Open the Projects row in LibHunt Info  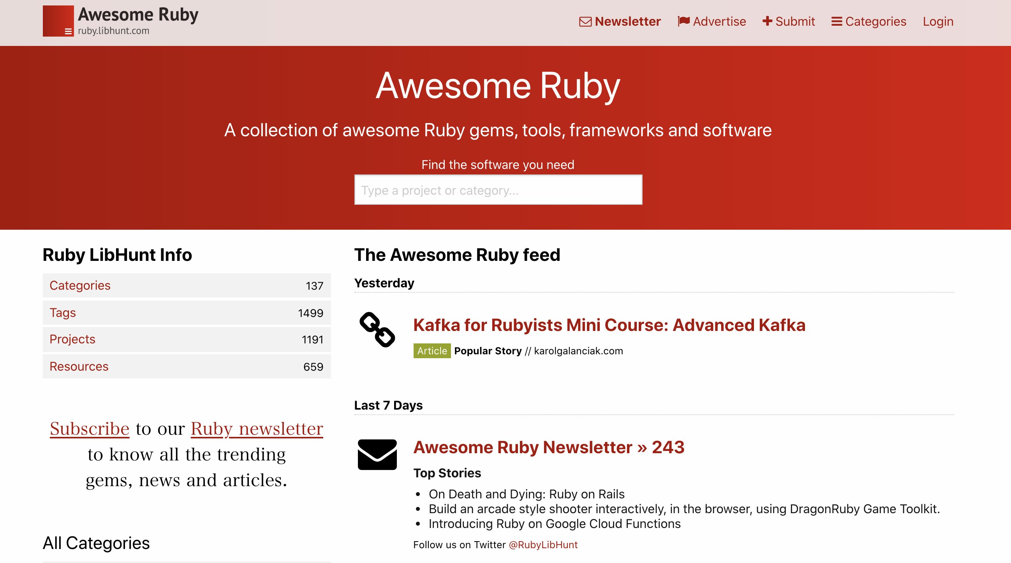(187, 340)
